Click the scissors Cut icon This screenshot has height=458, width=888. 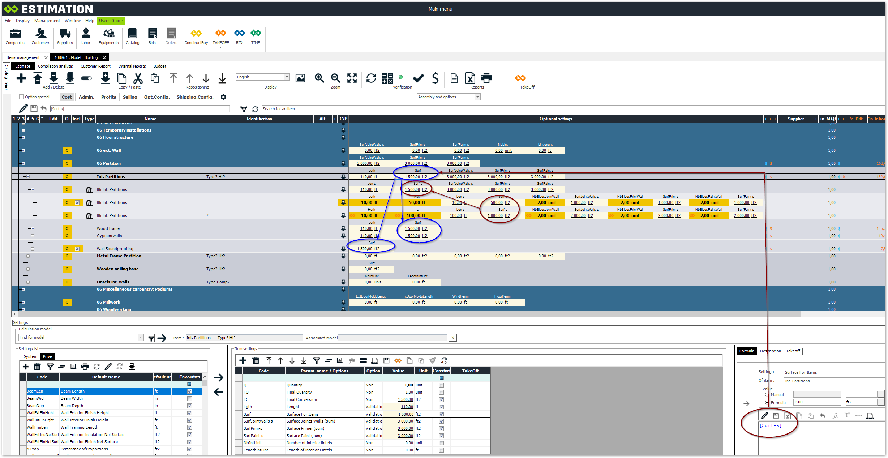pos(138,78)
